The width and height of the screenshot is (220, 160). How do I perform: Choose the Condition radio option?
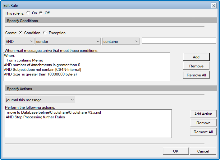pyautogui.click(x=21, y=33)
